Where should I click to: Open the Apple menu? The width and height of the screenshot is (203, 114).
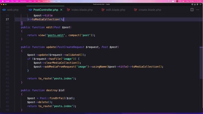coord(3,1)
